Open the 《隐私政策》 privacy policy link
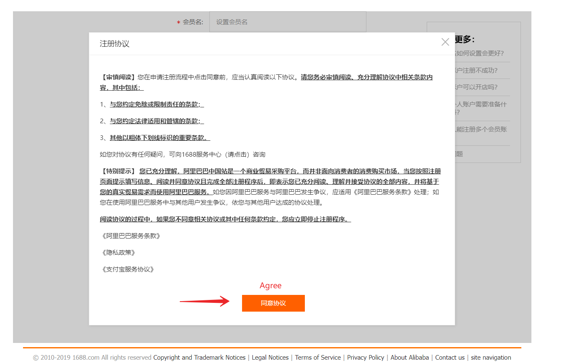 [119, 253]
